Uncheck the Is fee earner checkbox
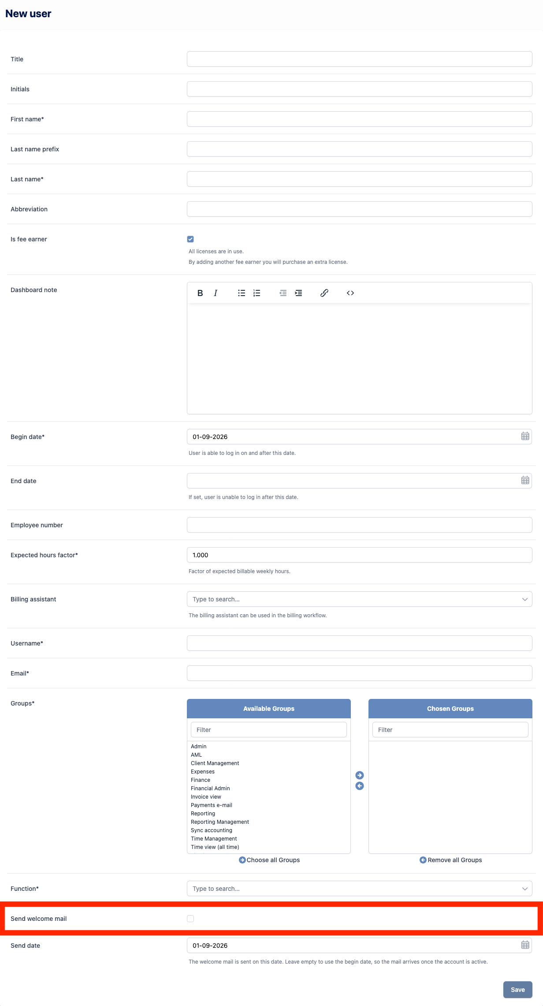Viewport: 543px width, 1006px height. click(190, 239)
